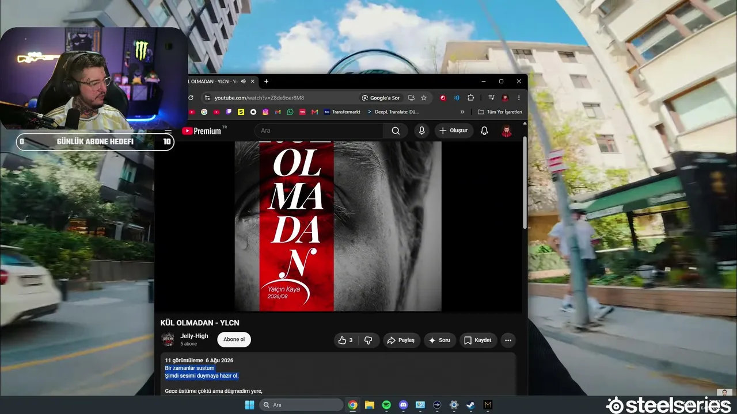Open YouTube notifications bell
Viewport: 737px width, 414px height.
pos(484,131)
